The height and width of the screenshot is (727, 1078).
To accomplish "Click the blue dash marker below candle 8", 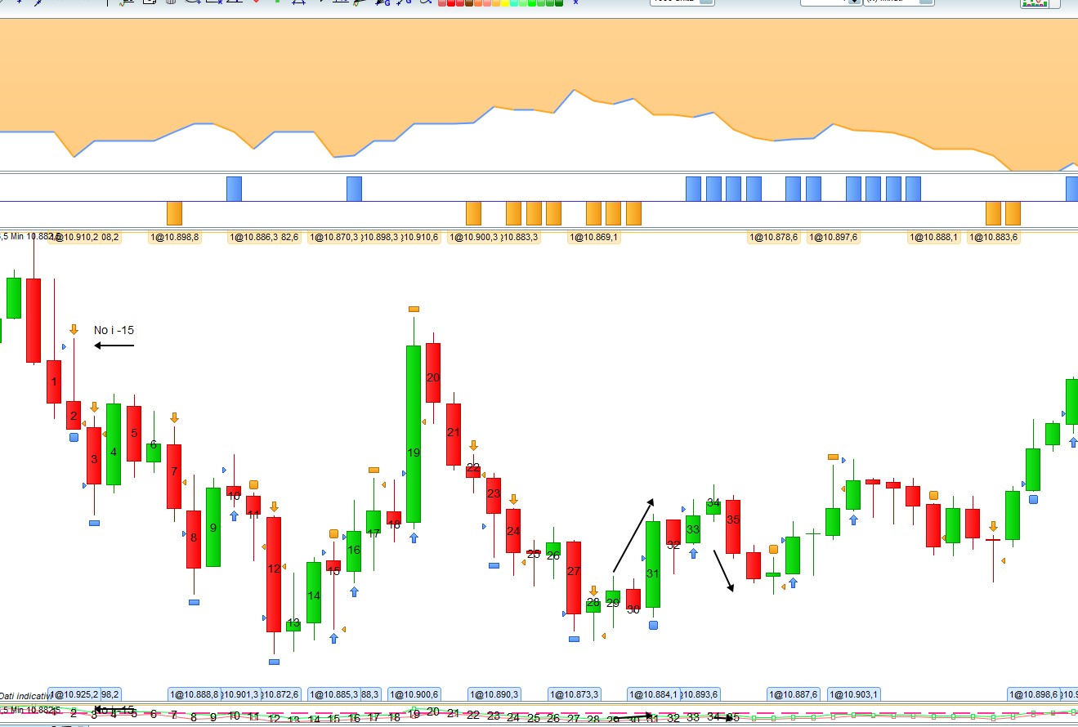I will click(x=194, y=602).
